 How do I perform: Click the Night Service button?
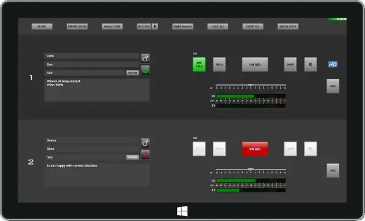pos(182,27)
